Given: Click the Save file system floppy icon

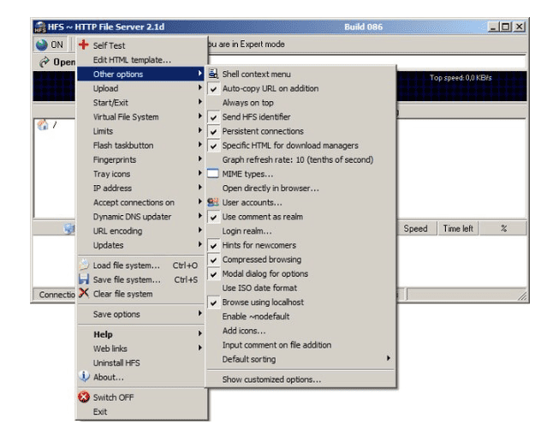Looking at the screenshot, I should click(84, 279).
